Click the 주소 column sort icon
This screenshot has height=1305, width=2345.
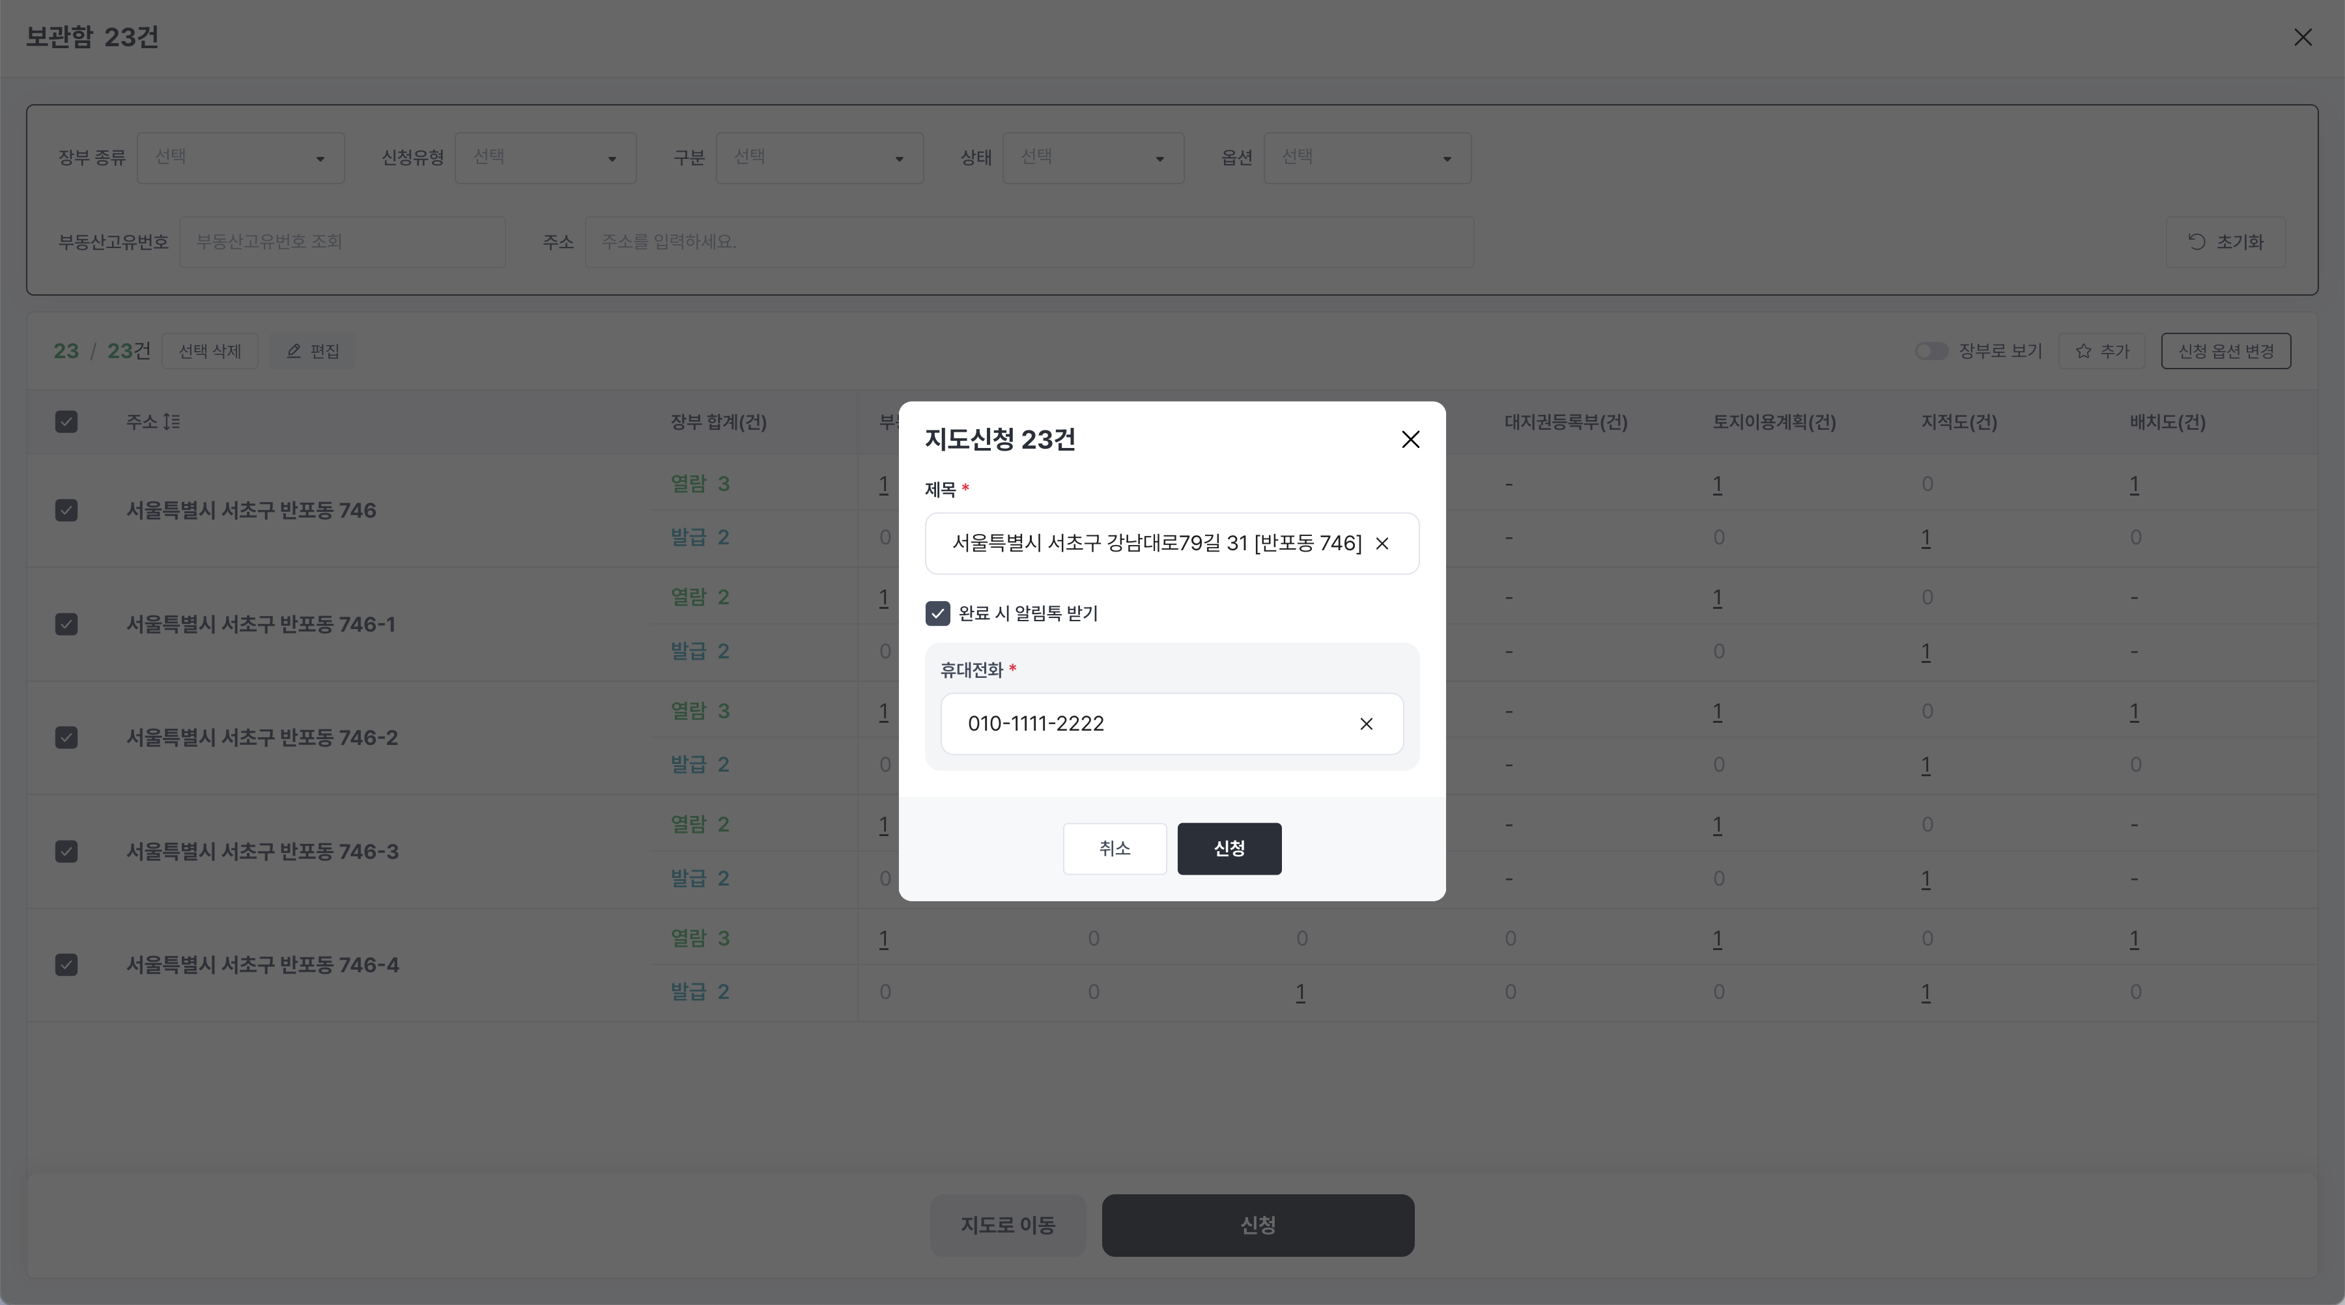point(171,421)
